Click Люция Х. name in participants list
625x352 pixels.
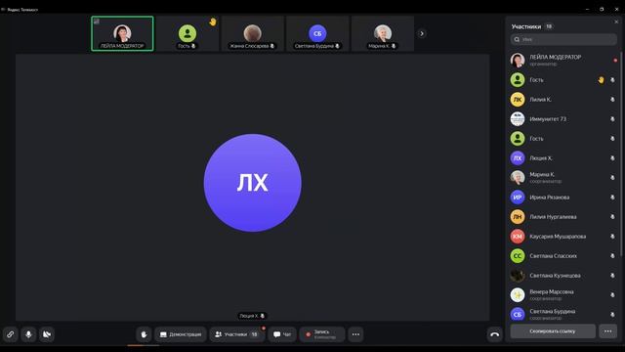coord(540,158)
